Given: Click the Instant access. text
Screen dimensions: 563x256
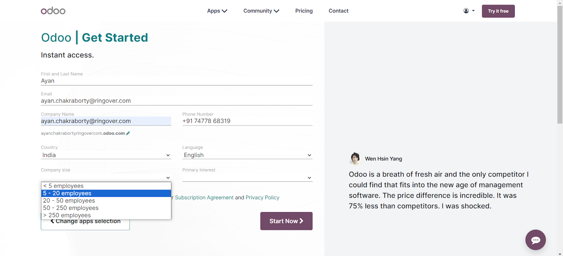Looking at the screenshot, I should pos(67,55).
